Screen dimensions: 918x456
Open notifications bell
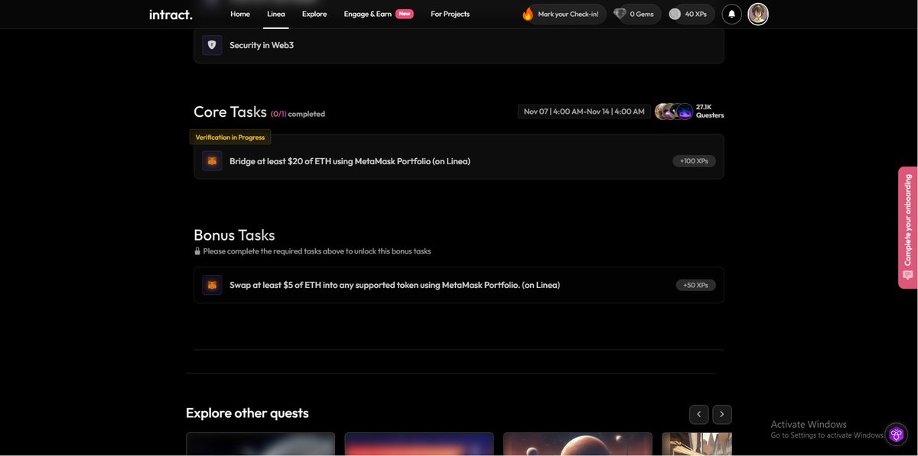[x=732, y=14]
